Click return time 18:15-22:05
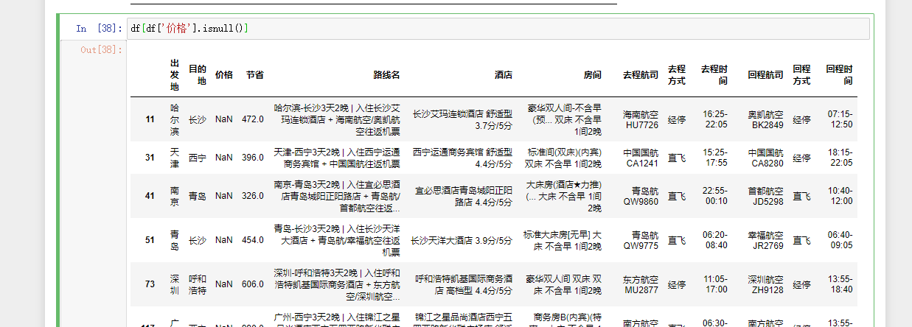 pyautogui.click(x=840, y=158)
